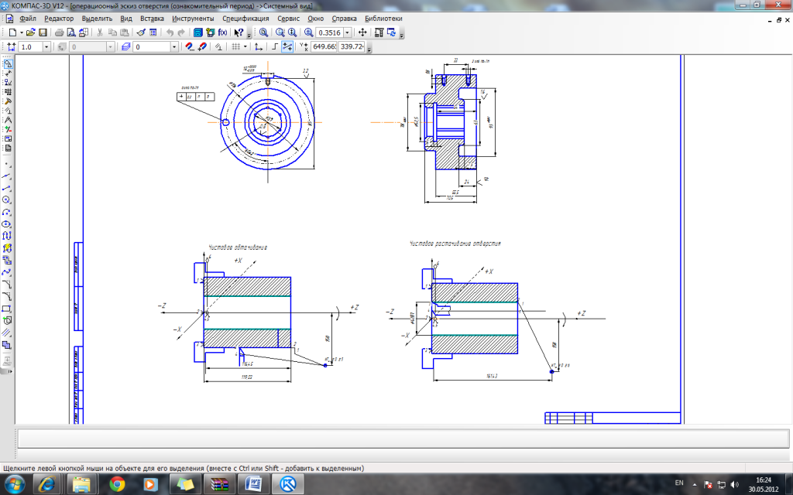The height and width of the screenshot is (495, 793).
Task: Toggle the highlighted parametric mode icon
Action: (x=287, y=46)
